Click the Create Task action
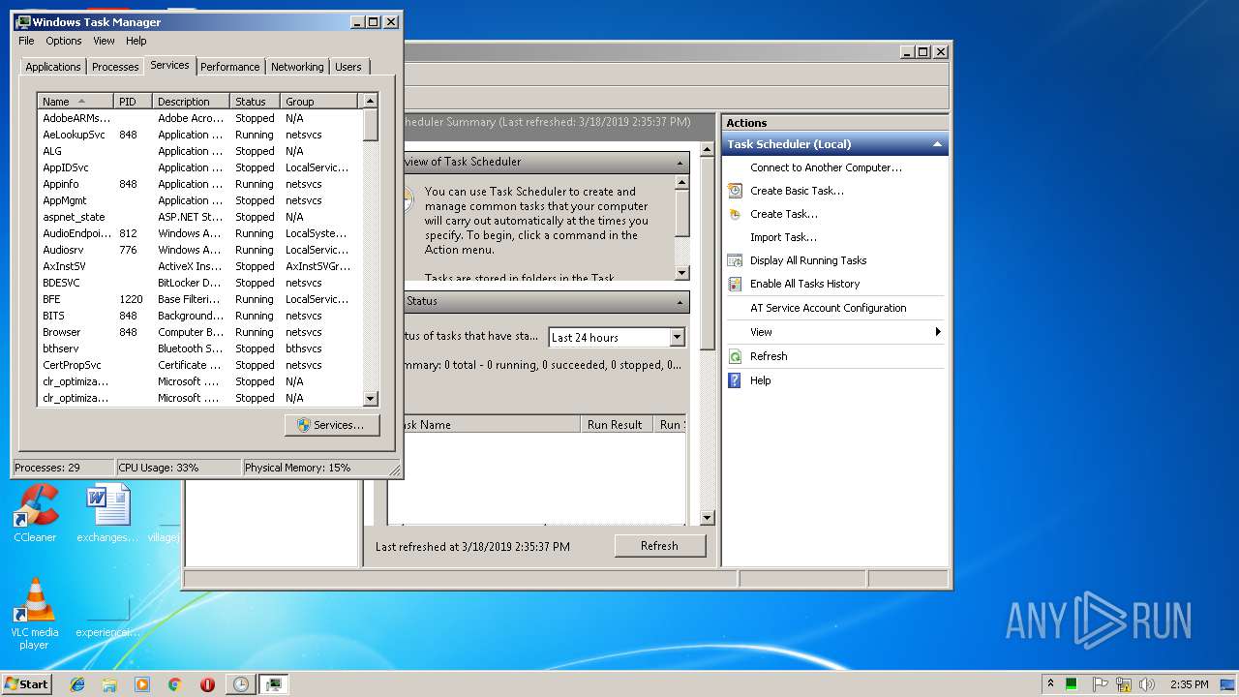 pyautogui.click(x=783, y=214)
